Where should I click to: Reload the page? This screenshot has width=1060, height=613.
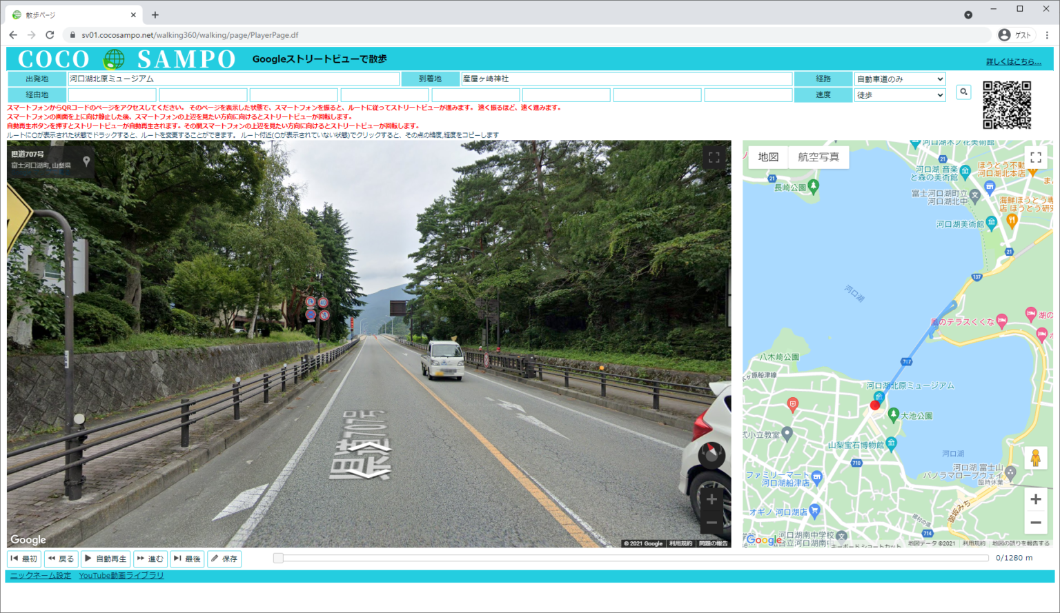pos(50,34)
